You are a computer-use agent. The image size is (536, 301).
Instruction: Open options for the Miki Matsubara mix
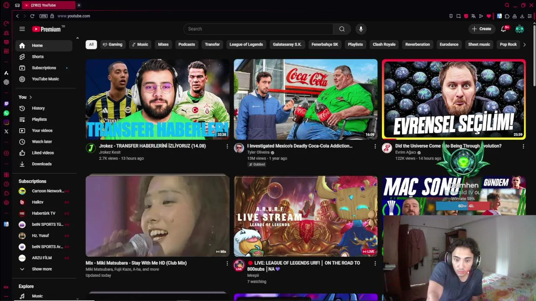227,263
